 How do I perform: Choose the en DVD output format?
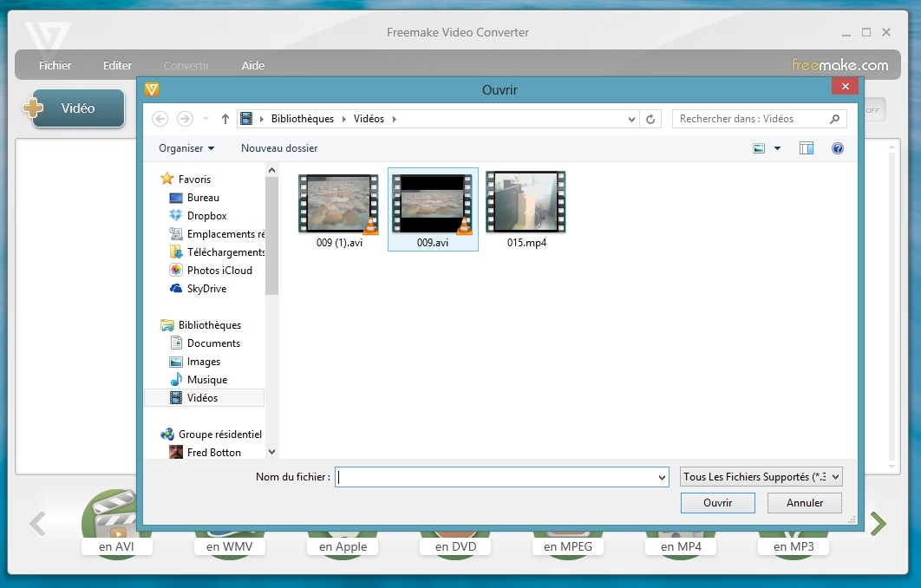pyautogui.click(x=455, y=546)
